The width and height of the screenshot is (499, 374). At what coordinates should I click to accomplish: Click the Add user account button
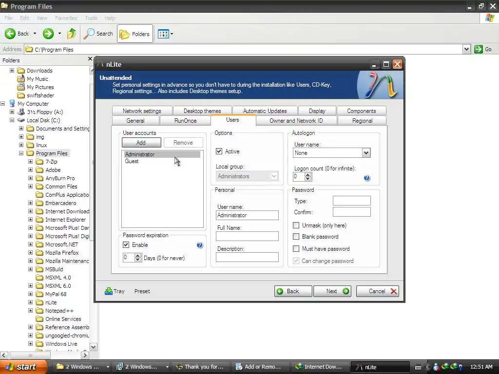[141, 143]
